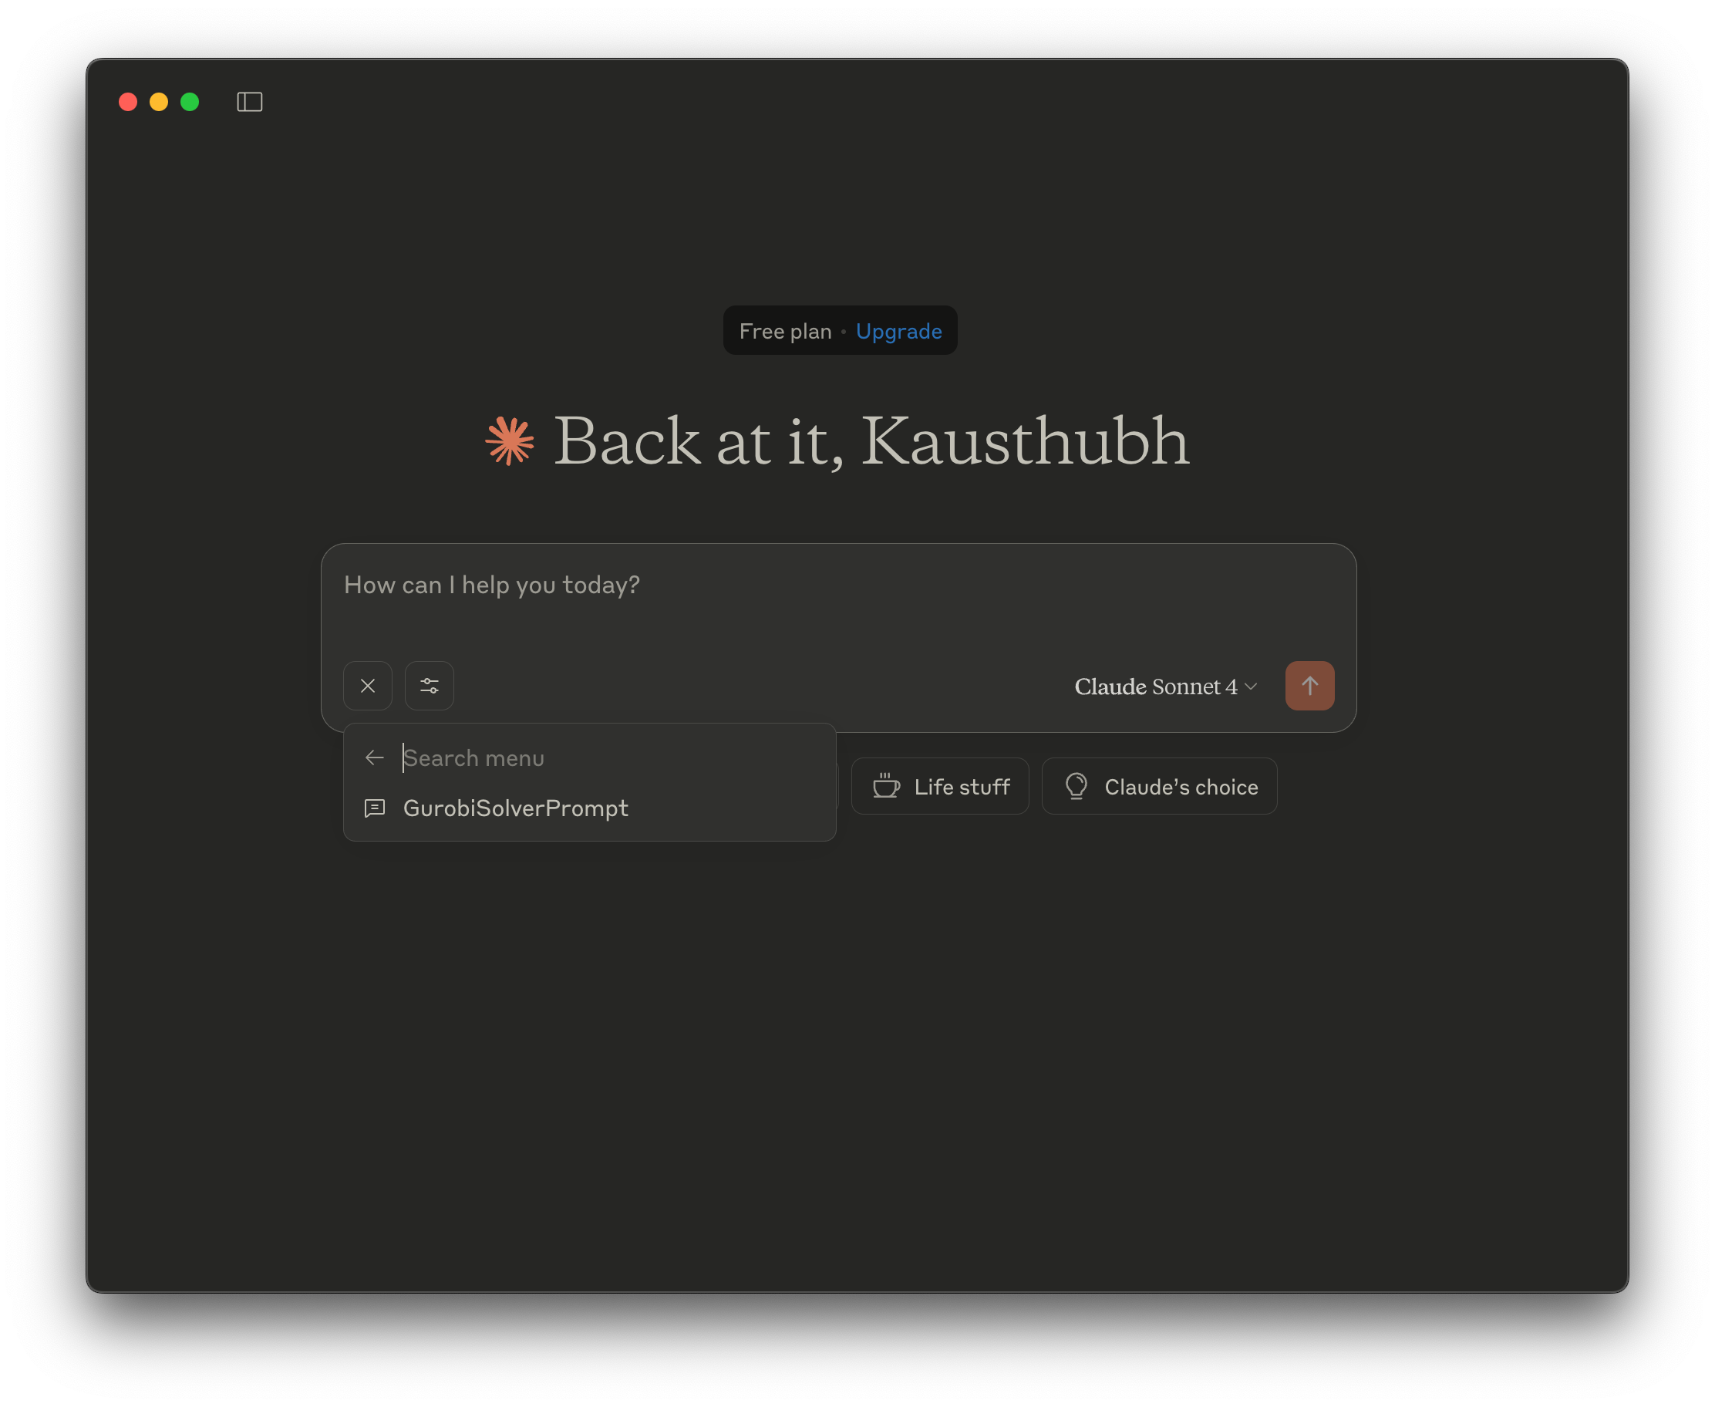Click the GurobiSolverPrompt message icon
This screenshot has height=1407, width=1715.
coord(374,808)
